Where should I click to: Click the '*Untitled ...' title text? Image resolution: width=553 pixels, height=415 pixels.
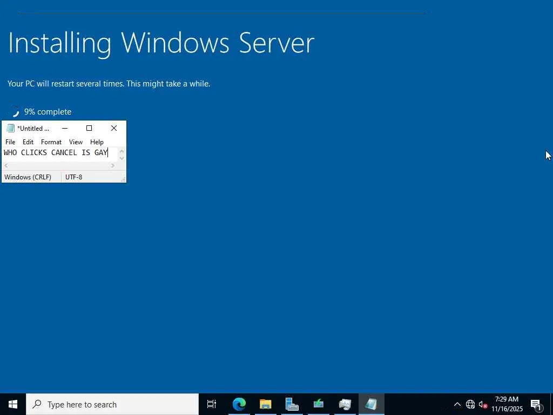(33, 129)
